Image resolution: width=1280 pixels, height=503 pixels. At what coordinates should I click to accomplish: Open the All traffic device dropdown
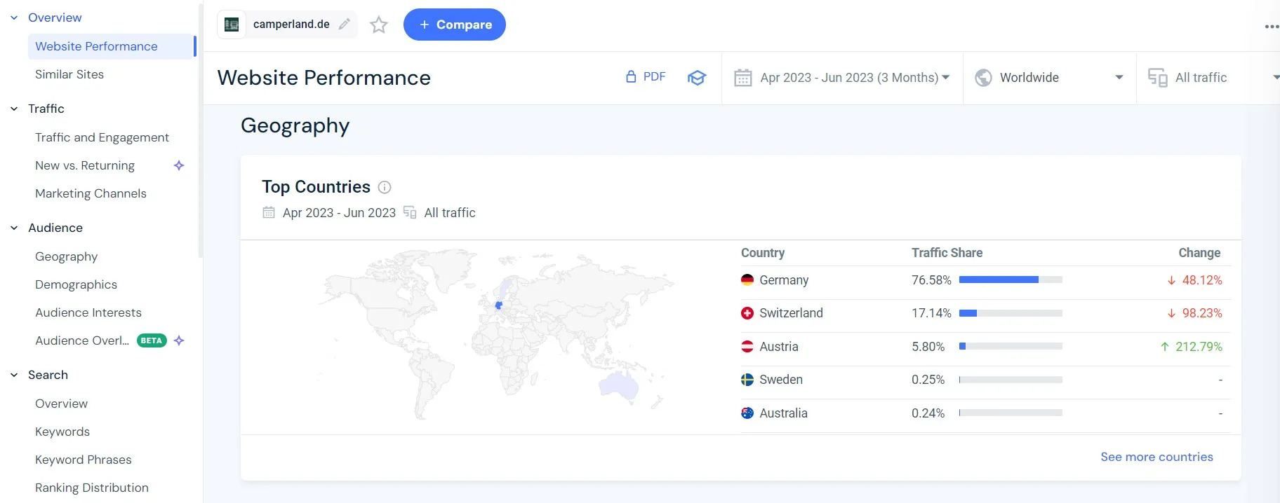pos(1211,78)
